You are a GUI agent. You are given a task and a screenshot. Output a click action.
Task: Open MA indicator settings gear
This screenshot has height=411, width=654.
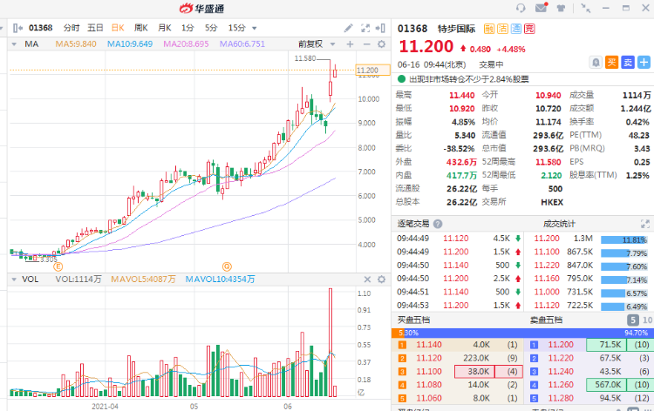[381, 44]
